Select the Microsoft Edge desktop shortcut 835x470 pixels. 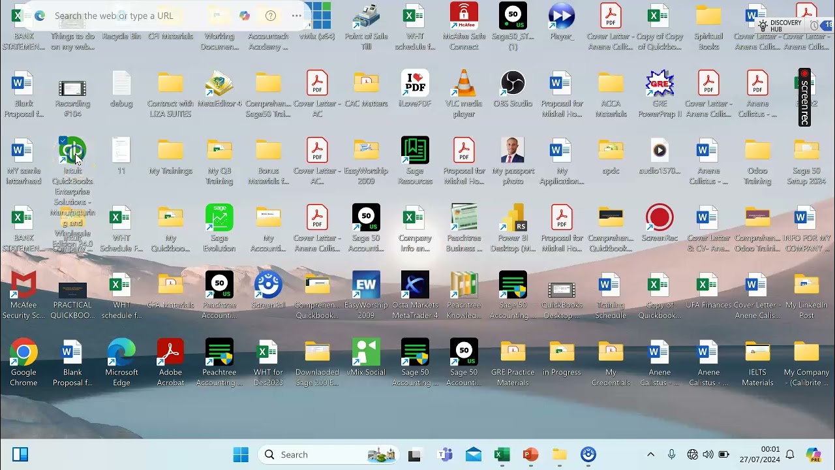(121, 363)
